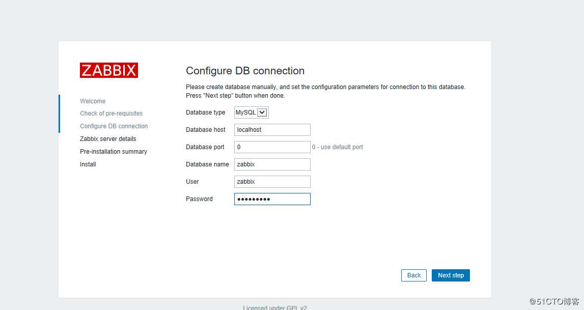The height and width of the screenshot is (310, 584).
Task: Click the Database host field
Action: click(272, 129)
